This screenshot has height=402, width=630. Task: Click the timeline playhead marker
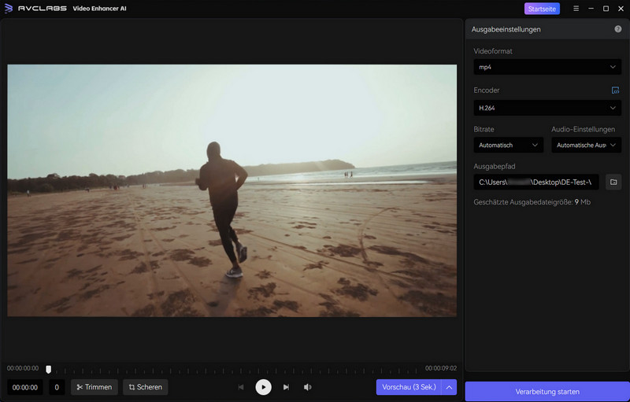[x=49, y=369]
